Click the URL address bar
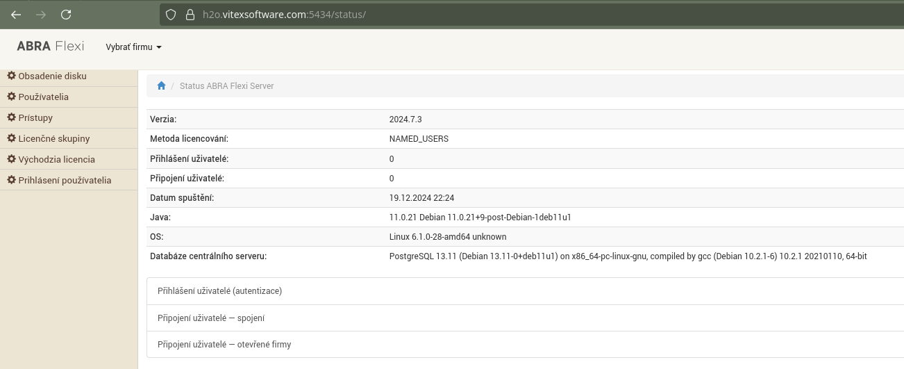 [531, 15]
